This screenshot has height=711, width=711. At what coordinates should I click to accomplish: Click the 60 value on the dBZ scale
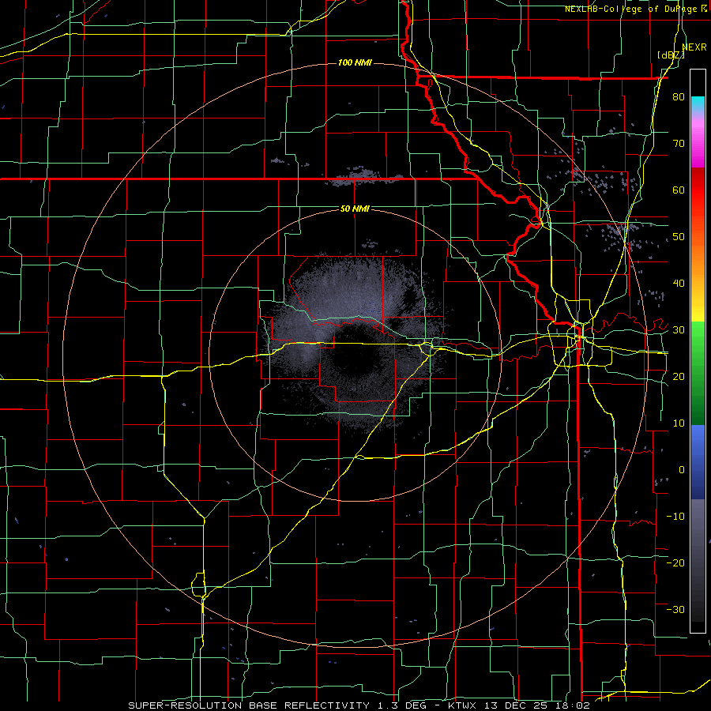click(679, 190)
